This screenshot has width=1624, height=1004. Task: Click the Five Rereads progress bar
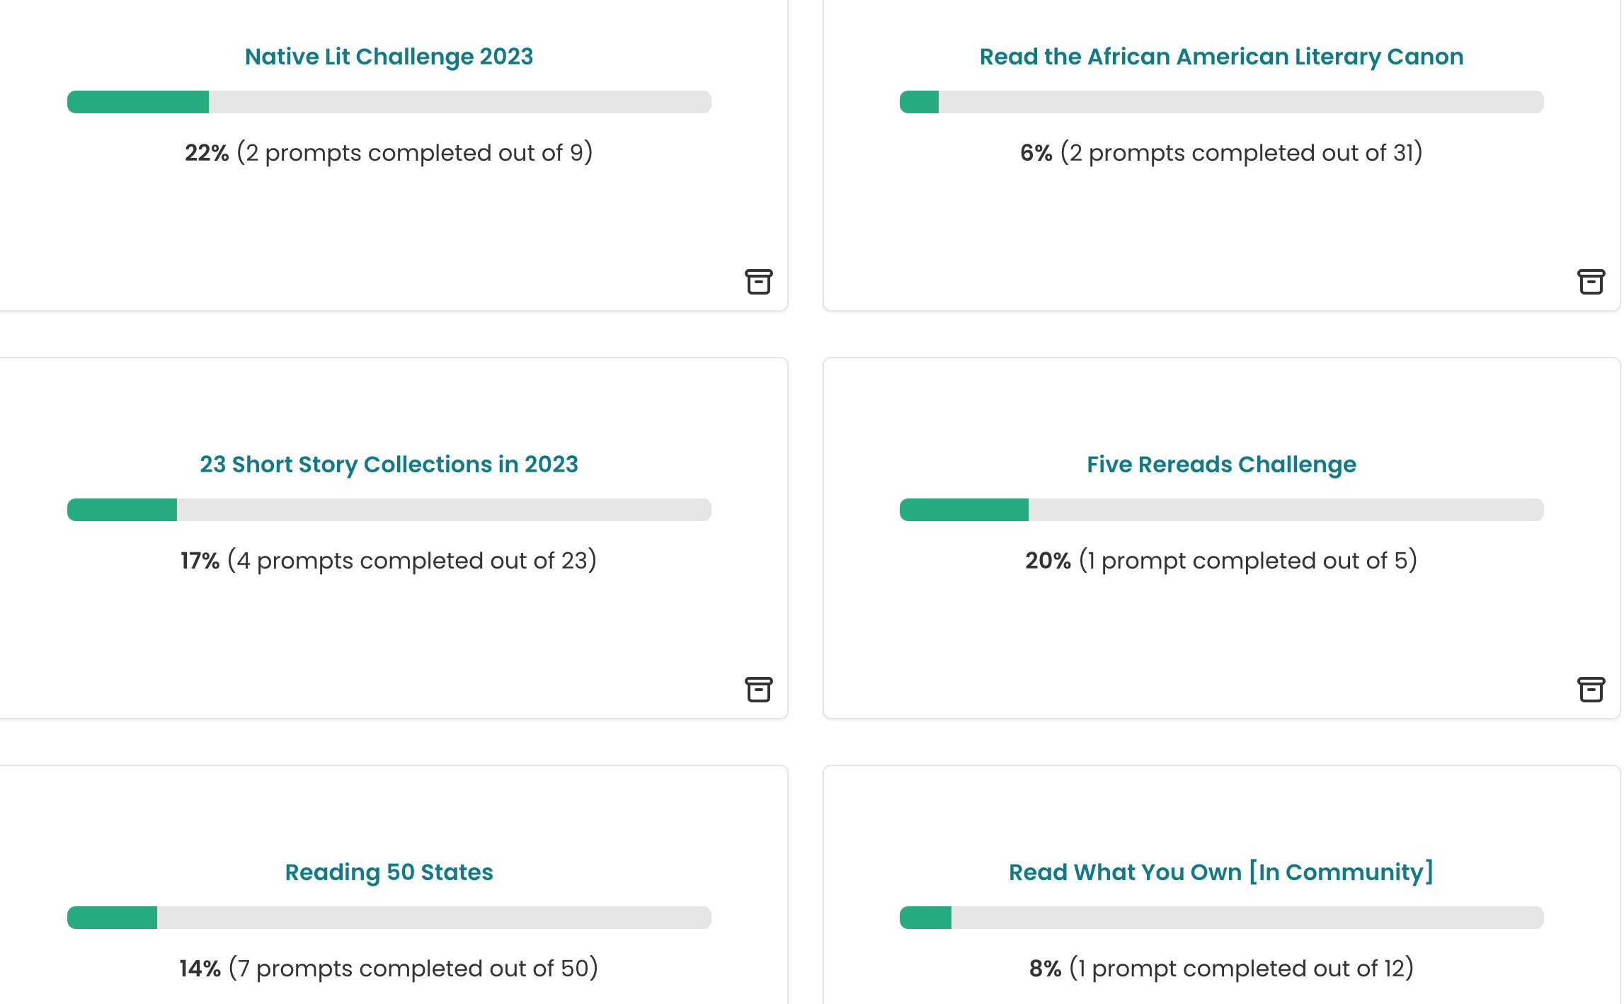pos(1220,509)
